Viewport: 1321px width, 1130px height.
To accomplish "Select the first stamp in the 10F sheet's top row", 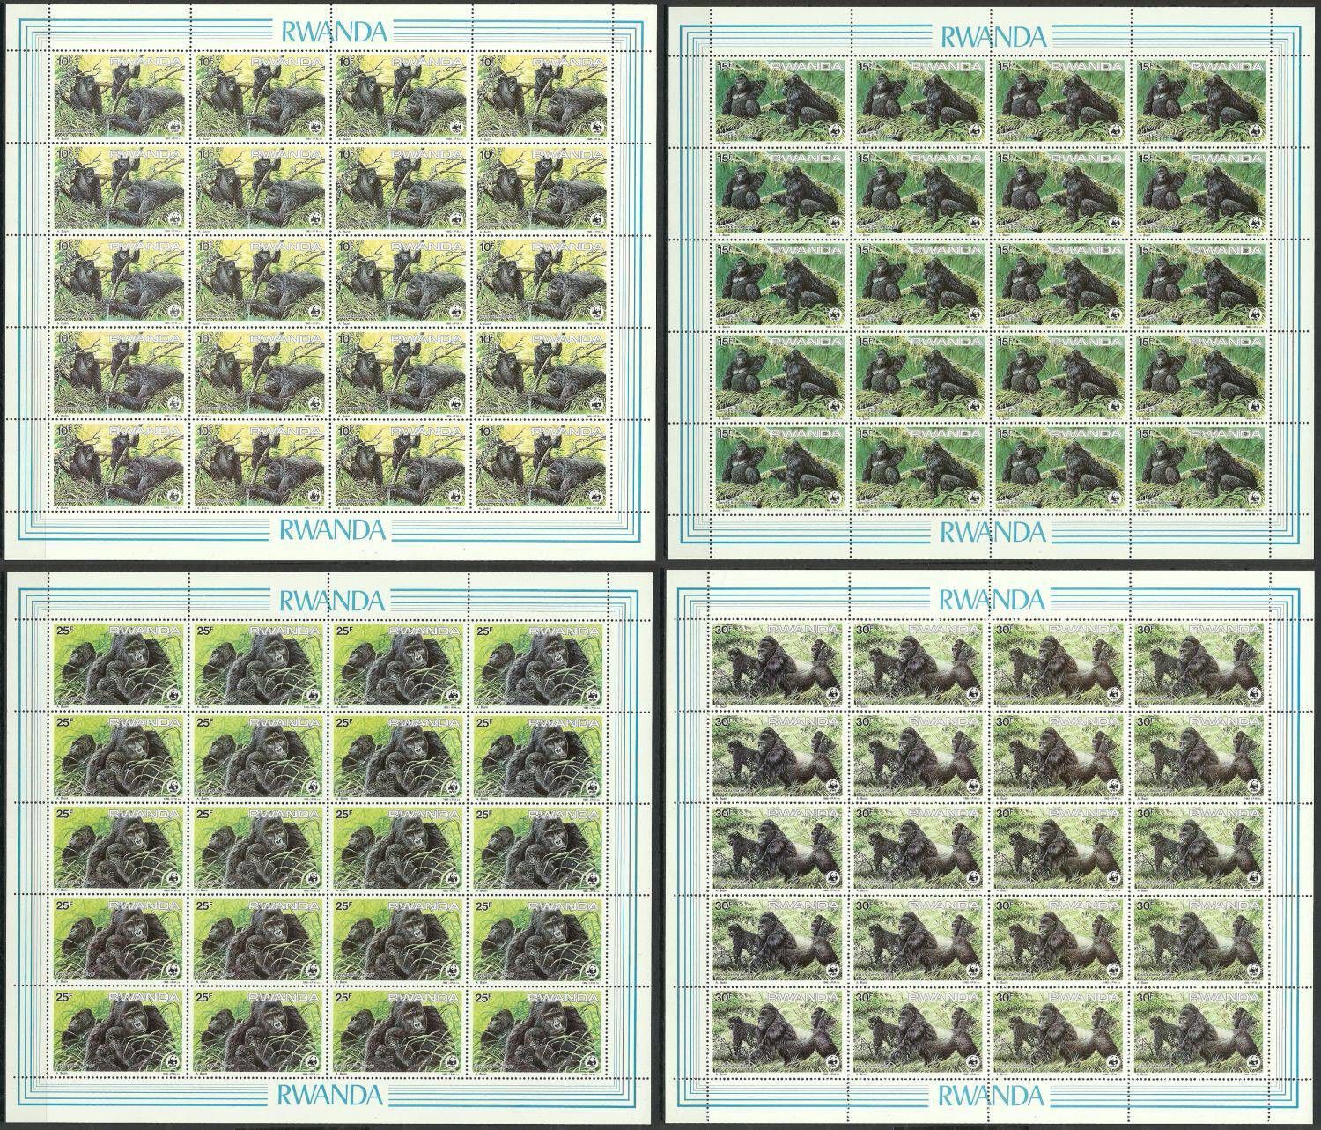I will pos(122,96).
